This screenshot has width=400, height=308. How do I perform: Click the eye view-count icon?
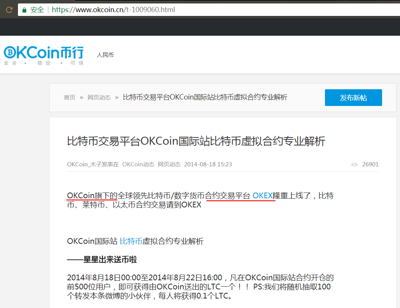coord(354,164)
